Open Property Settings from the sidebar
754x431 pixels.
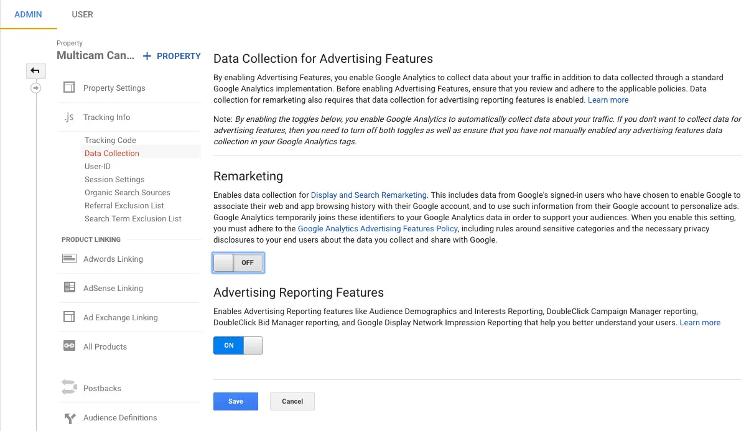pyautogui.click(x=114, y=88)
